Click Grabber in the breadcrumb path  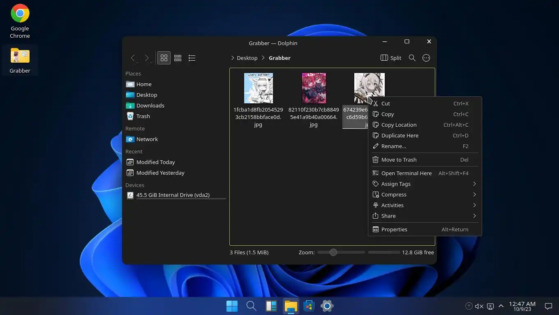coord(279,58)
